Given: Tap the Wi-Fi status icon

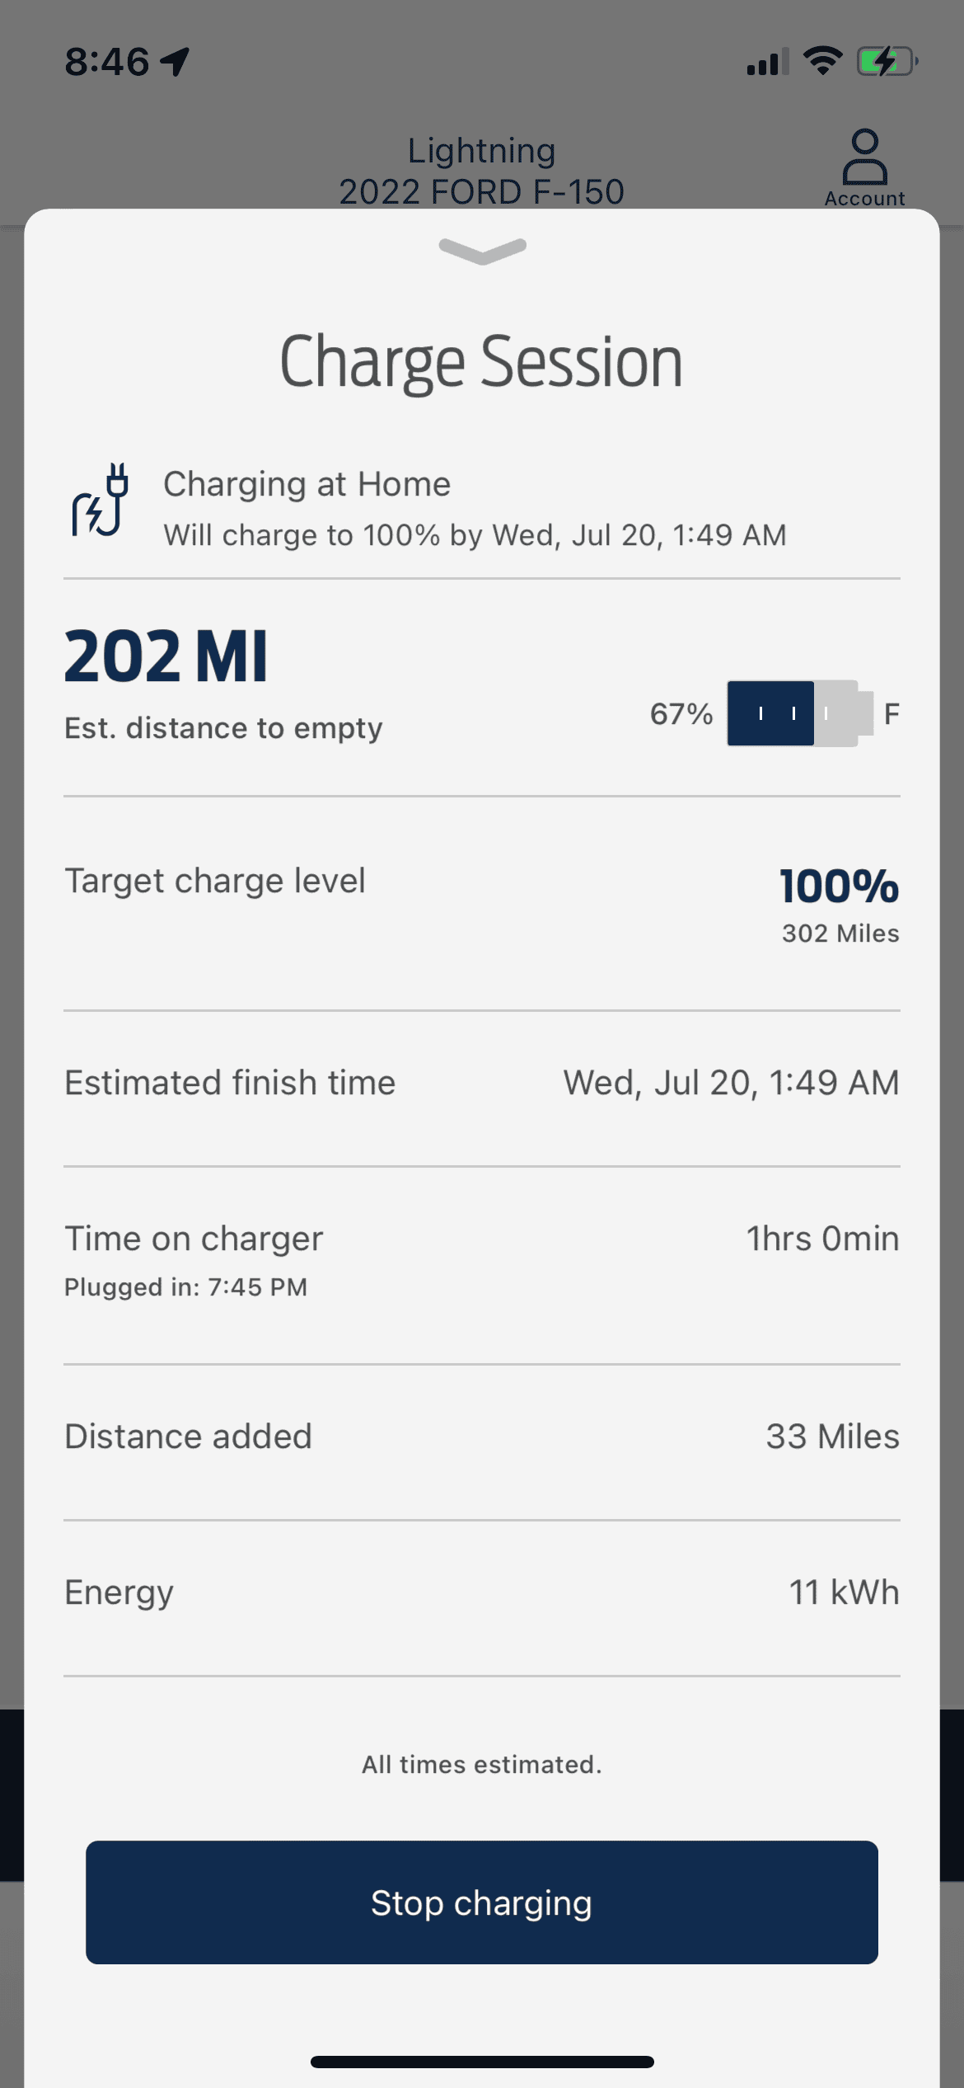Looking at the screenshot, I should (x=822, y=61).
